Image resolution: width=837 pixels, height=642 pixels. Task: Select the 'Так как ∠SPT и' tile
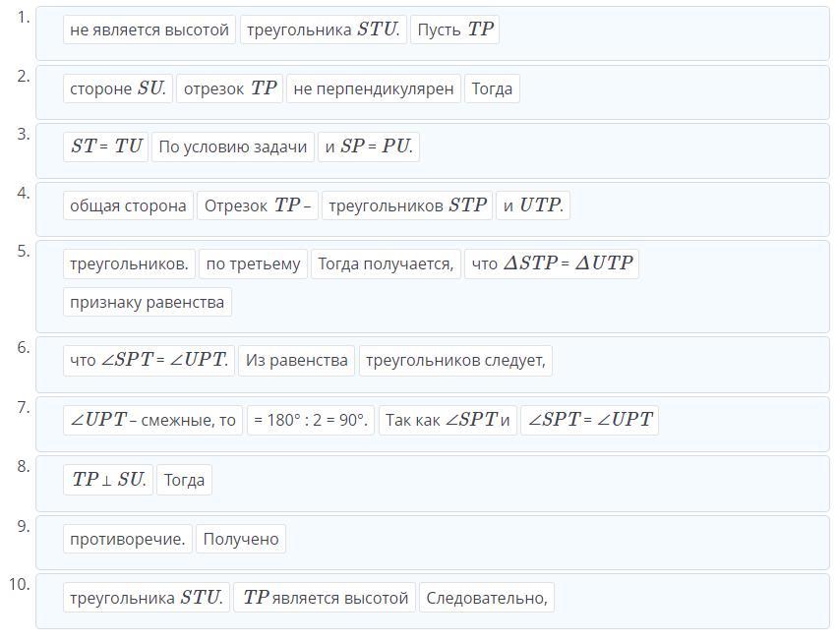click(x=448, y=420)
